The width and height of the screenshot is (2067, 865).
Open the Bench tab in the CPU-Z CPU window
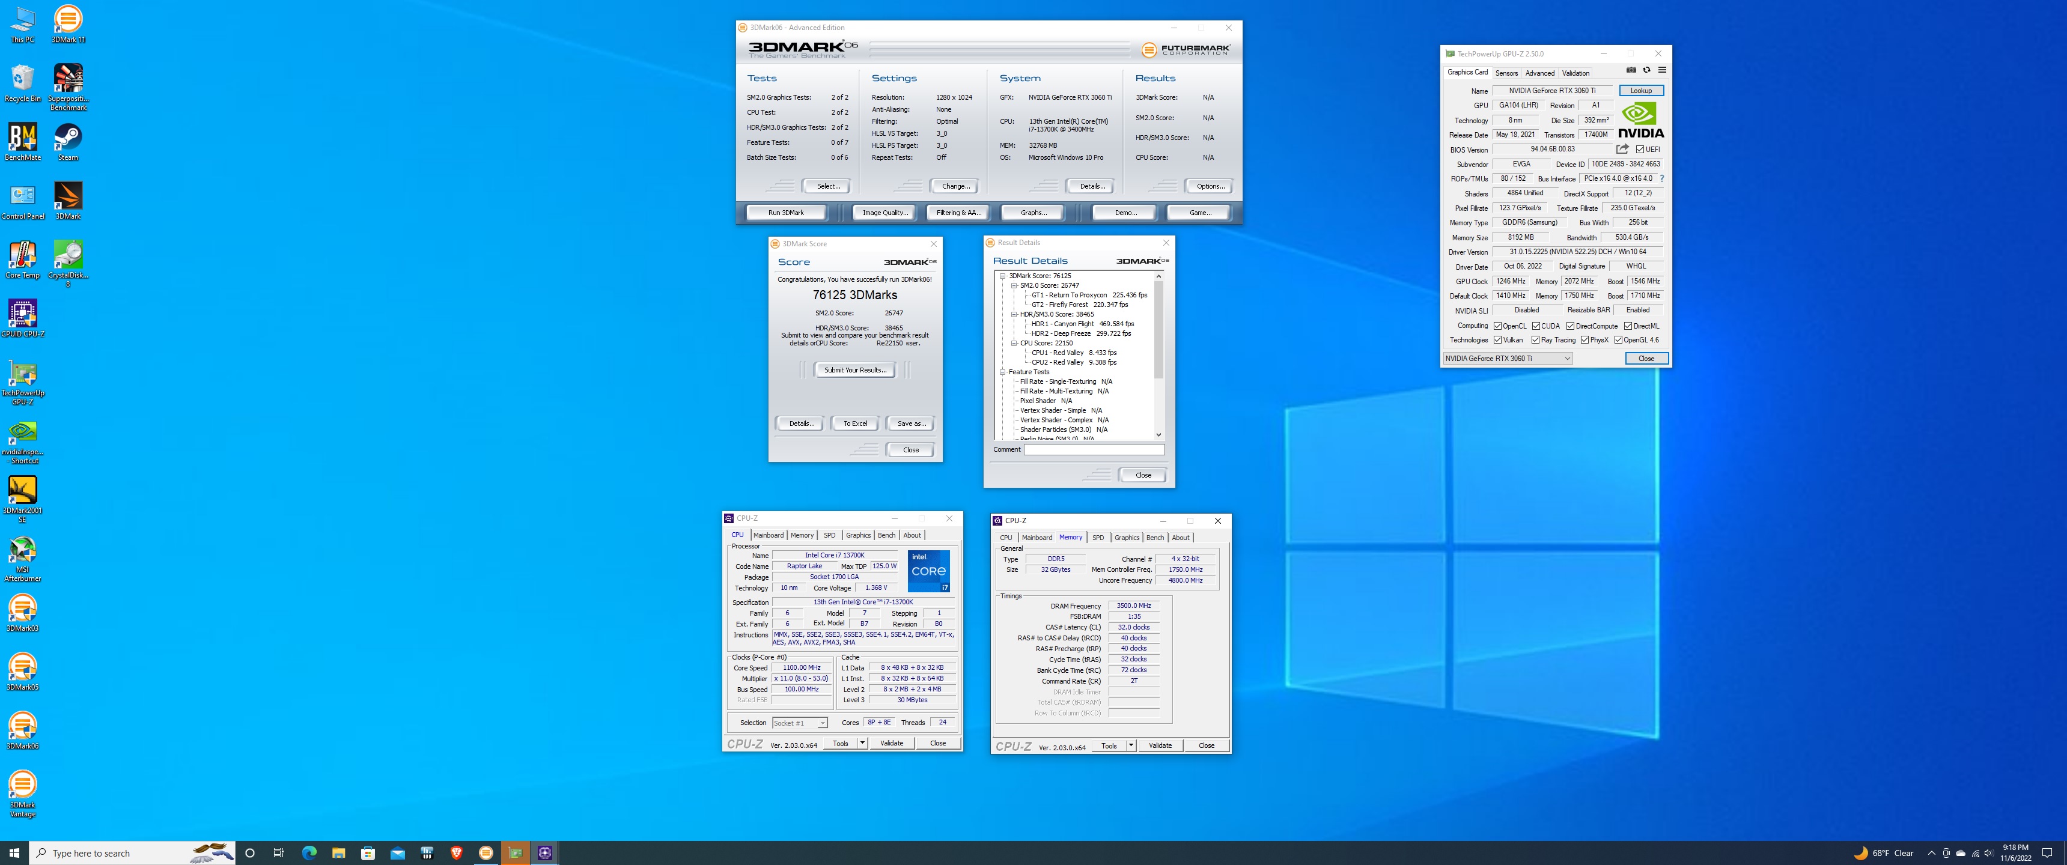click(886, 535)
